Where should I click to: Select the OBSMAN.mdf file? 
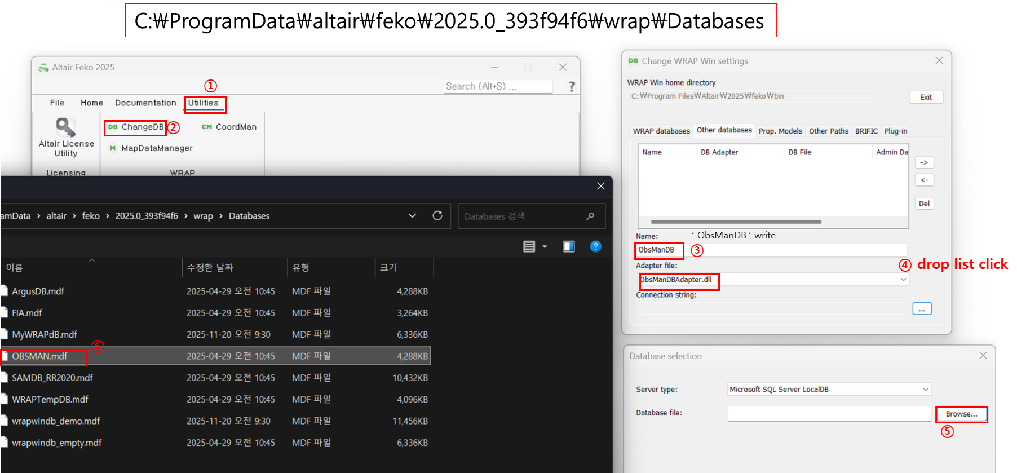215,356
